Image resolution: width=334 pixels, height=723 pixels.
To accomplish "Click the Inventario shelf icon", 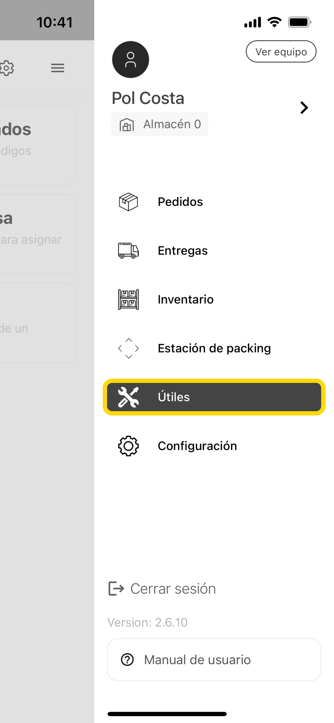I will coord(128,300).
